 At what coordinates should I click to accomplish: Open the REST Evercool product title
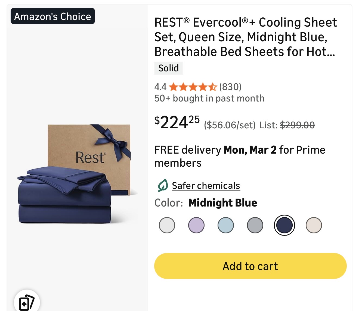(x=245, y=37)
